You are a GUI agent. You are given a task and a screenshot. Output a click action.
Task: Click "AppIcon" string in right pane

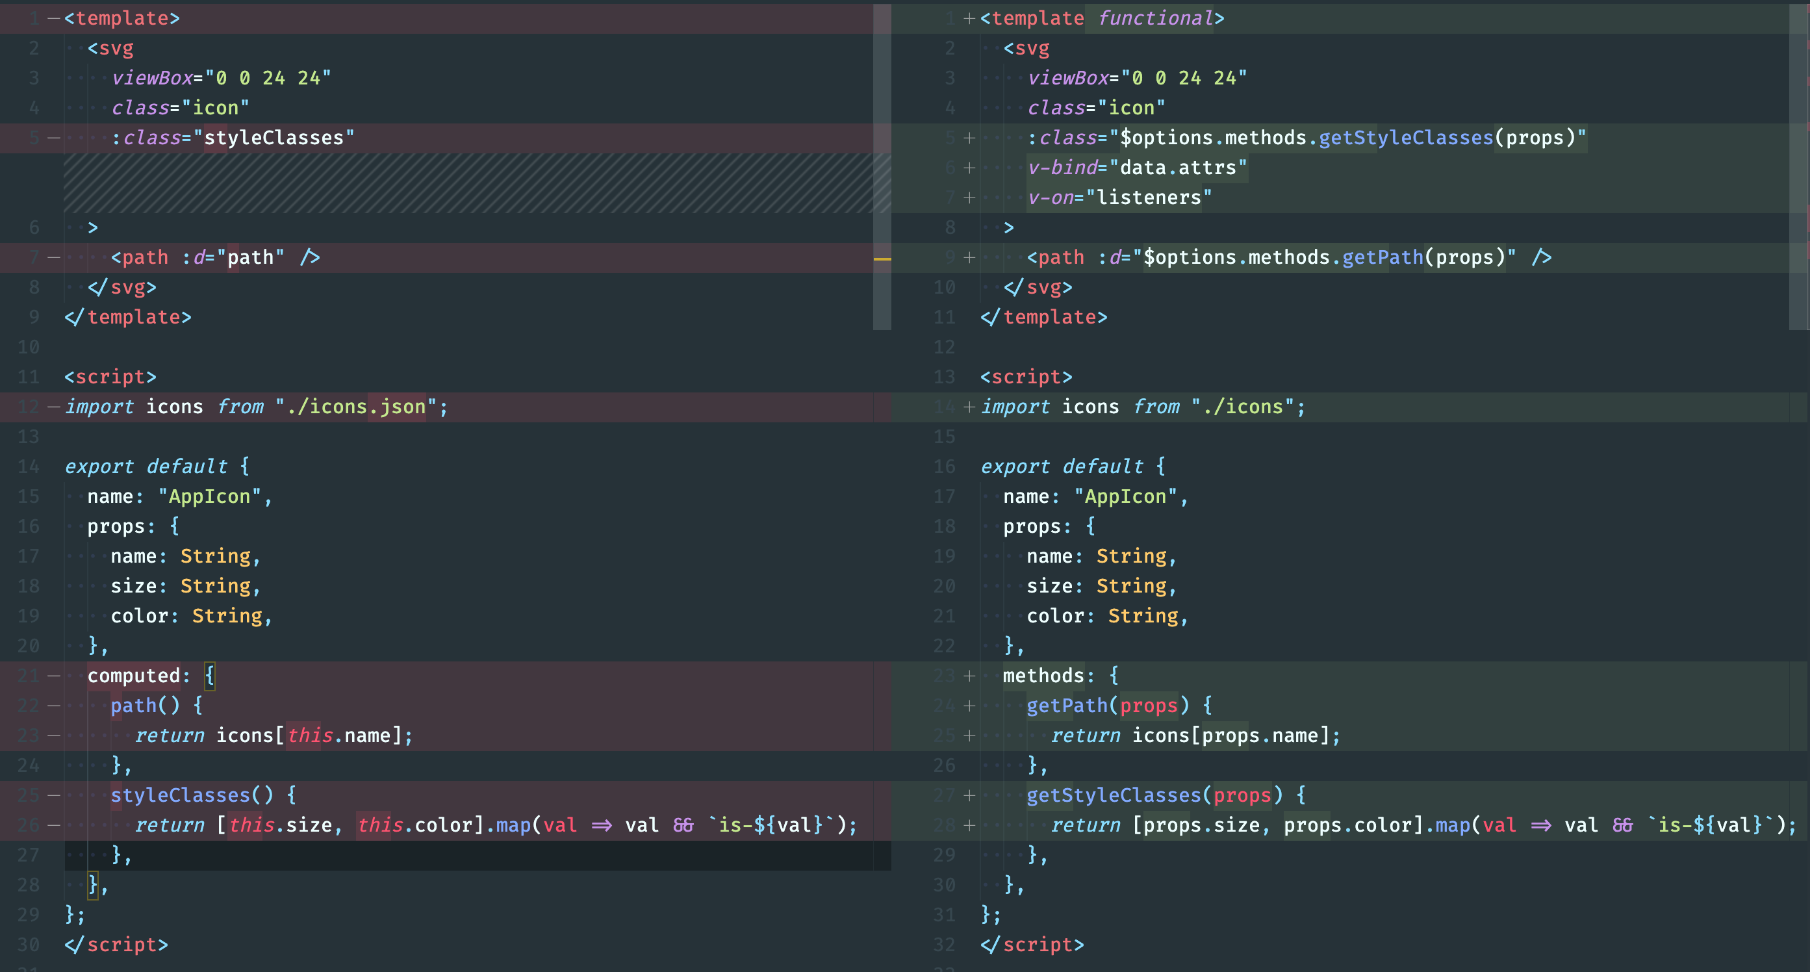(1126, 496)
